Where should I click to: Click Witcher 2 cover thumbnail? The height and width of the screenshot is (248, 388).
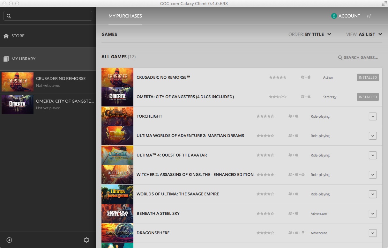click(117, 175)
